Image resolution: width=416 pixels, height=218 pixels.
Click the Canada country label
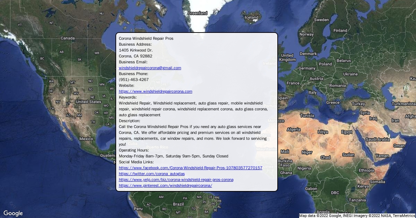coord(68,38)
